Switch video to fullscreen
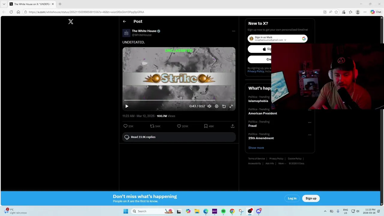The image size is (384, 216). [231, 106]
